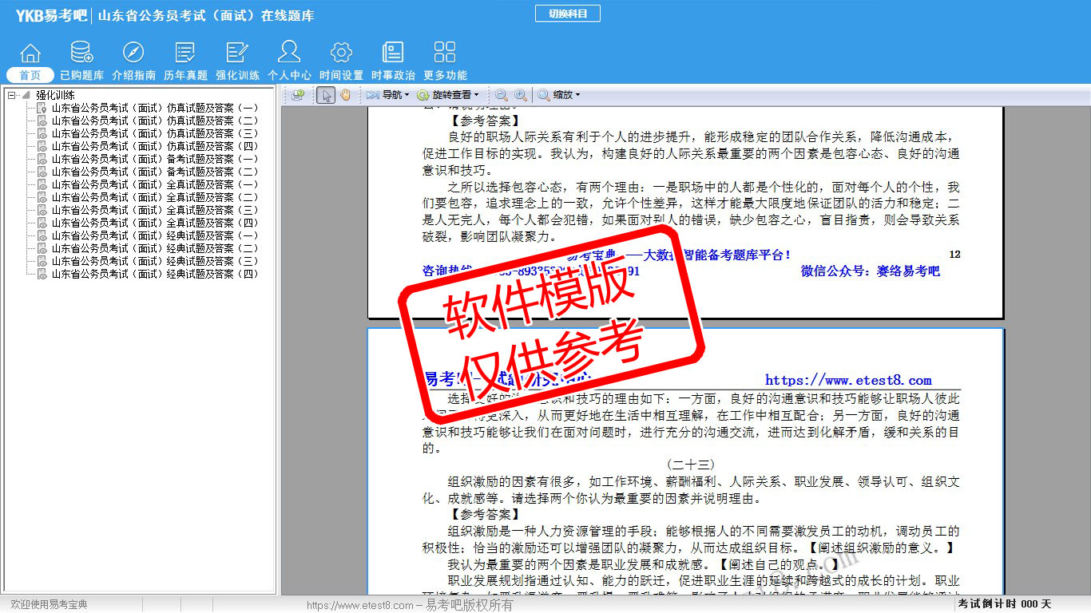Open the 旋转查看 rotate view dropdown

point(449,95)
